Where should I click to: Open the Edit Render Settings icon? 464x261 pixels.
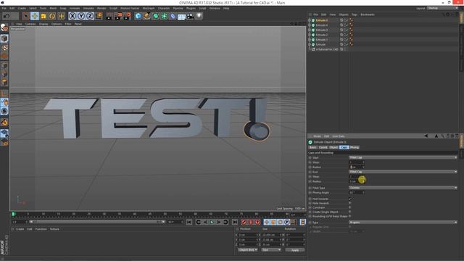point(127,16)
